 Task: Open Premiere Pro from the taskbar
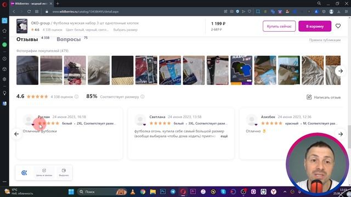[x=193, y=192]
